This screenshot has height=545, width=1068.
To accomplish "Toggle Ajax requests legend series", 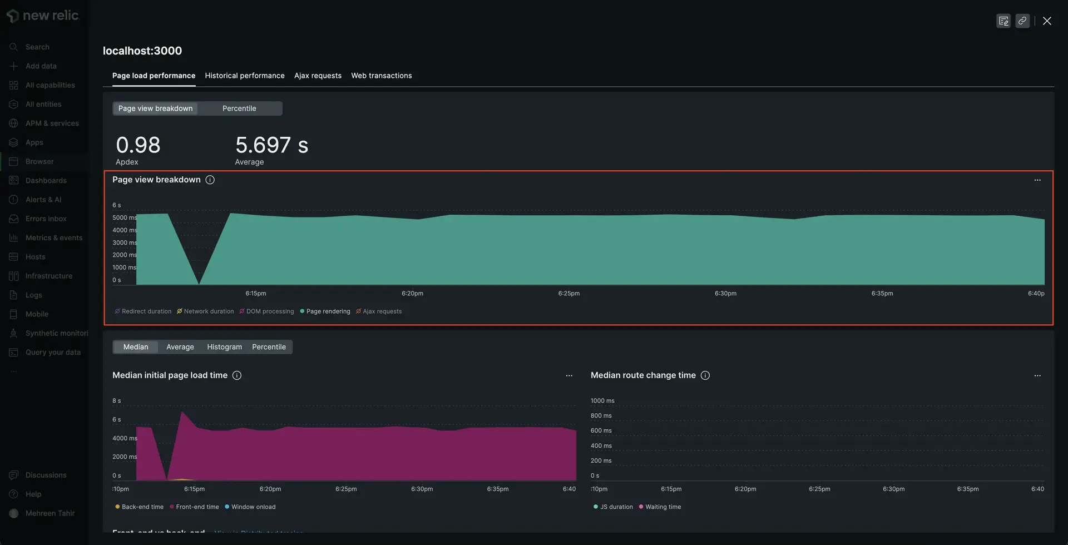I will tap(379, 311).
